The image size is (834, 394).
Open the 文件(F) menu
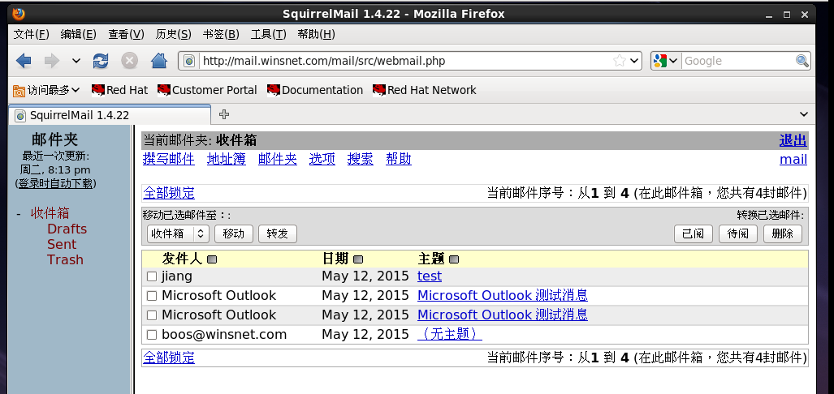pos(31,35)
